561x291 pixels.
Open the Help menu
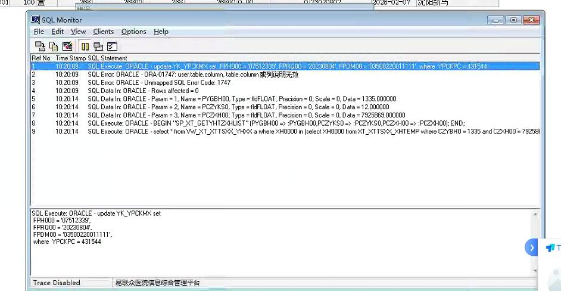(161, 32)
